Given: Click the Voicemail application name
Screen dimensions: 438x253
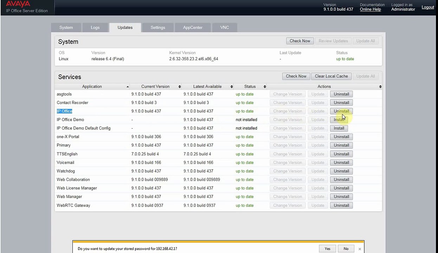Looking at the screenshot, I should click(65, 162).
